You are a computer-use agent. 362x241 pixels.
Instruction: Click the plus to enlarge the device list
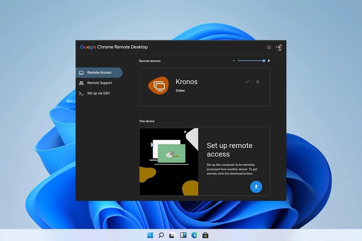[269, 61]
